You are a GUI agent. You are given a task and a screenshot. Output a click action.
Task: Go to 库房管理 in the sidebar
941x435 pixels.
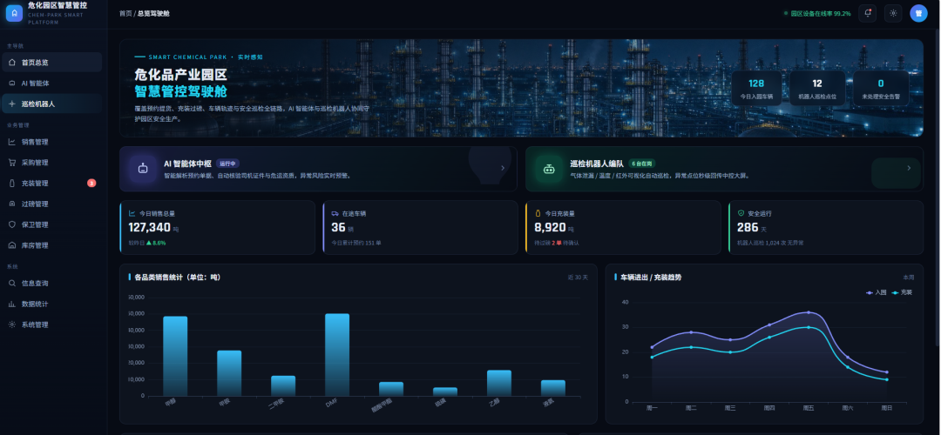click(x=51, y=245)
